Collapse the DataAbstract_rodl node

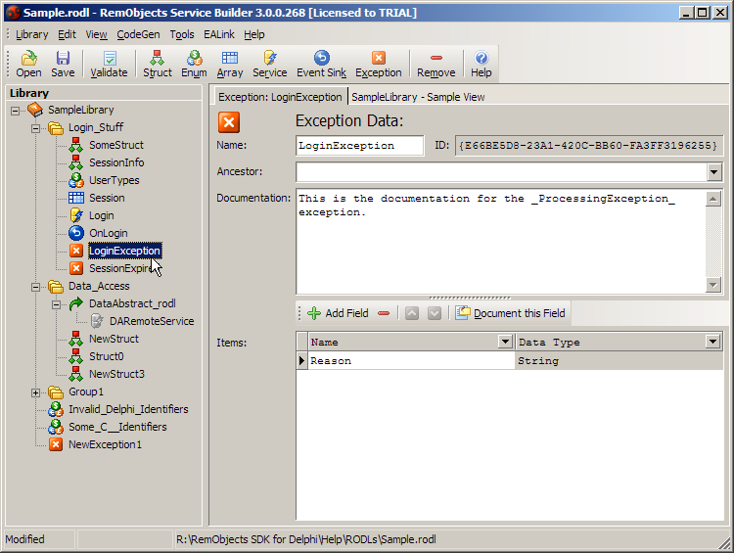(56, 304)
